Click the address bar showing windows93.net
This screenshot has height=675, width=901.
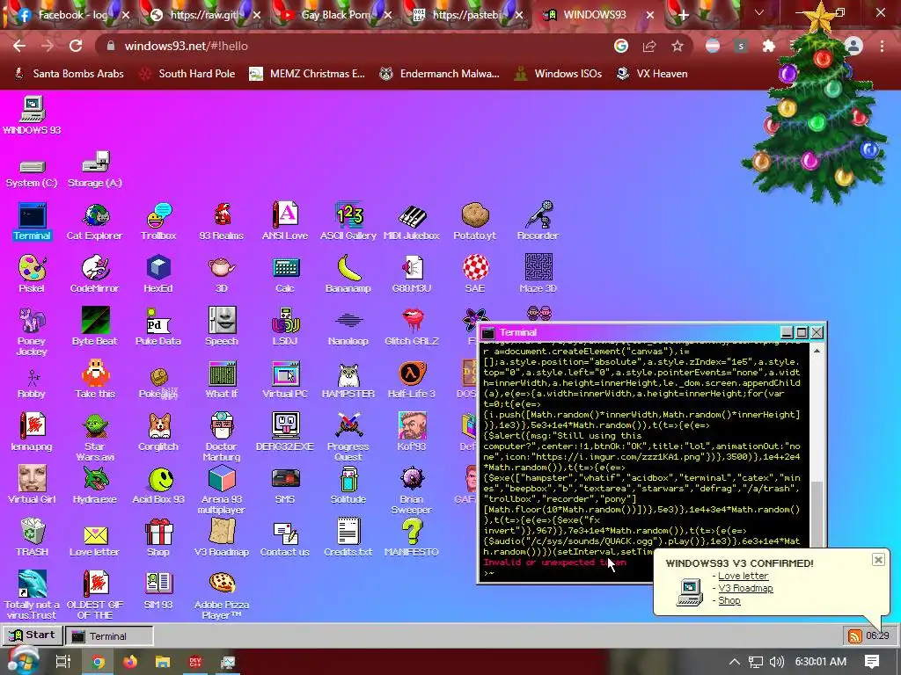(356, 46)
